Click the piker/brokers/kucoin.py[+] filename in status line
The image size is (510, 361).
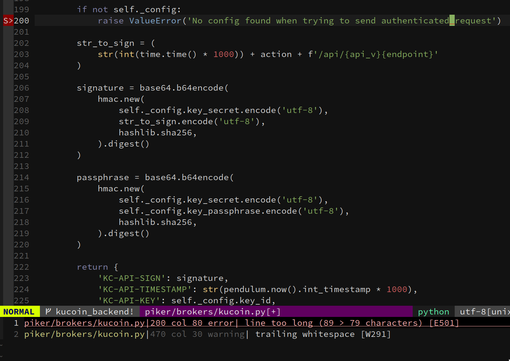tap(213, 311)
